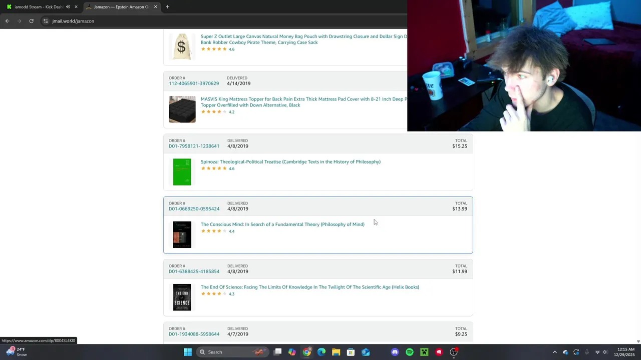This screenshot has width=641, height=360.
Task: Close the Jamazon tab
Action: pos(155,7)
